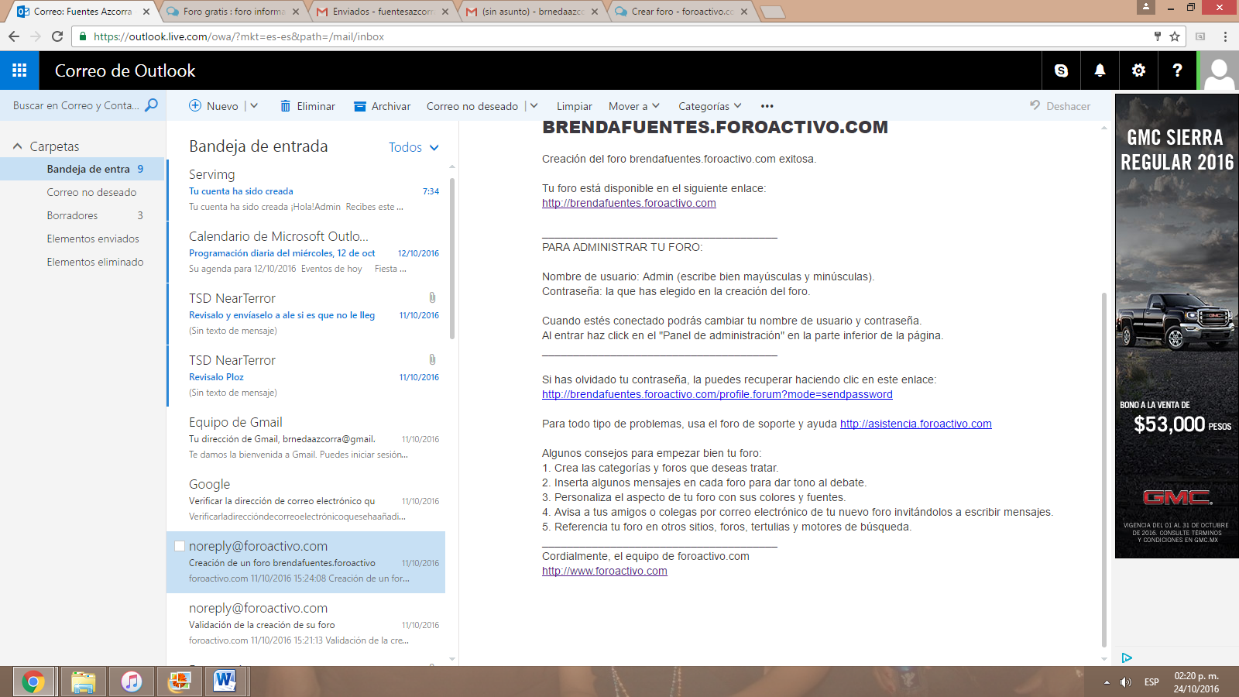Screen dimensions: 1239x697
Task: Open the more actions ellipsis menu
Action: click(x=767, y=106)
